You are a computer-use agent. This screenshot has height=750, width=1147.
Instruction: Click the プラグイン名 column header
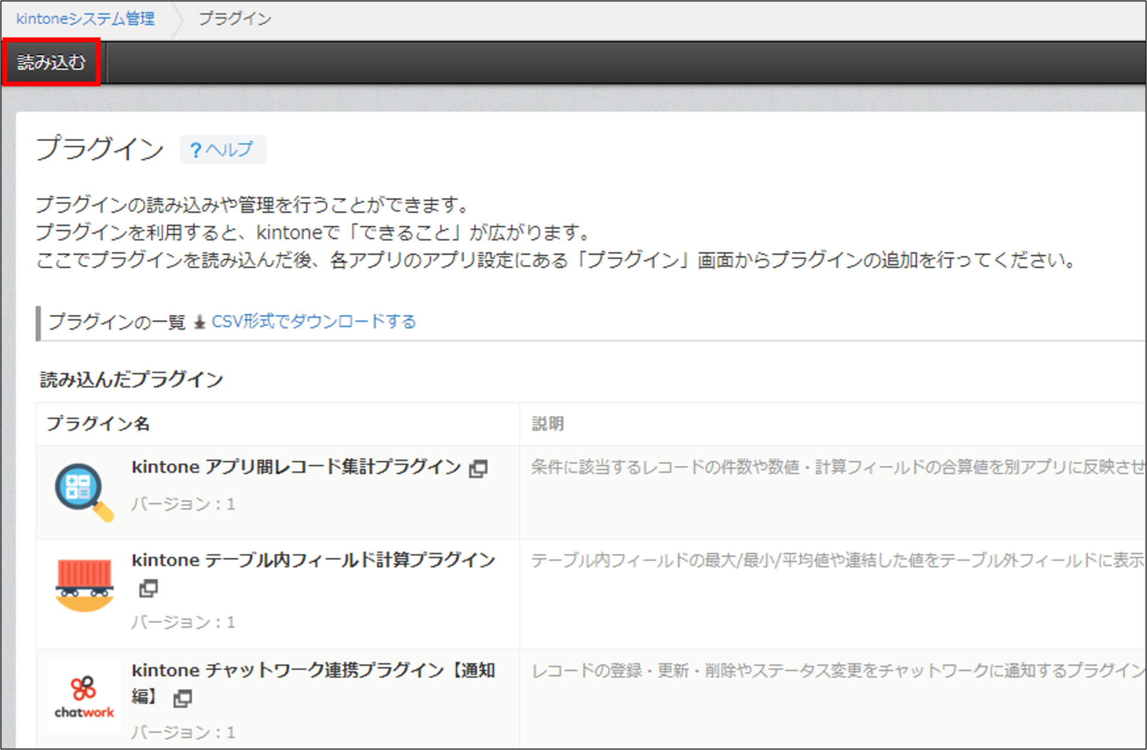98,424
